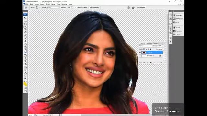Select the Type tool
Viewport: 207px width, 116px height.
point(25,61)
